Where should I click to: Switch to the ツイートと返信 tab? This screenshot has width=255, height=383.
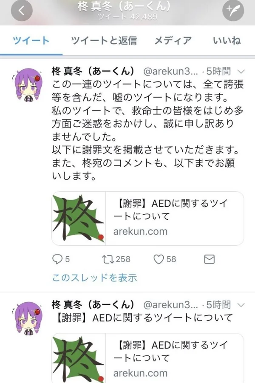(104, 40)
